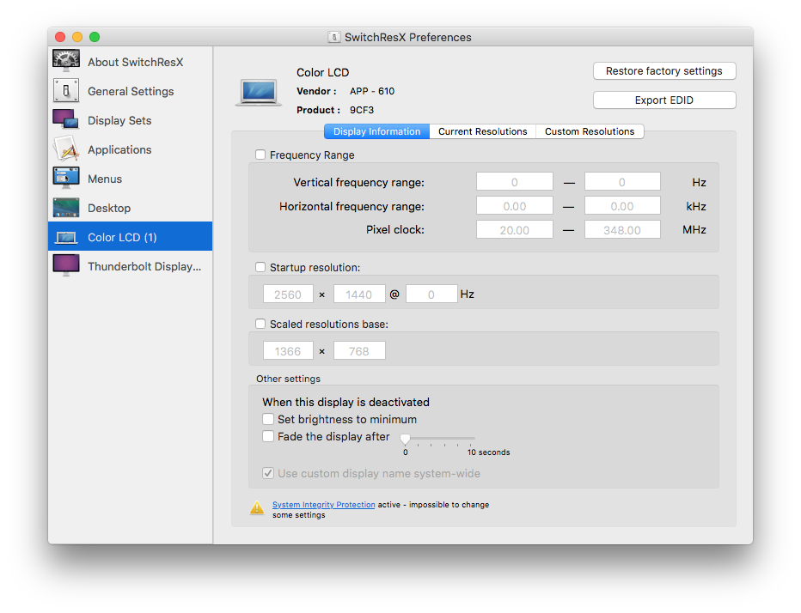Switch to Display Information tab
The width and height of the screenshot is (801, 613).
(x=377, y=131)
